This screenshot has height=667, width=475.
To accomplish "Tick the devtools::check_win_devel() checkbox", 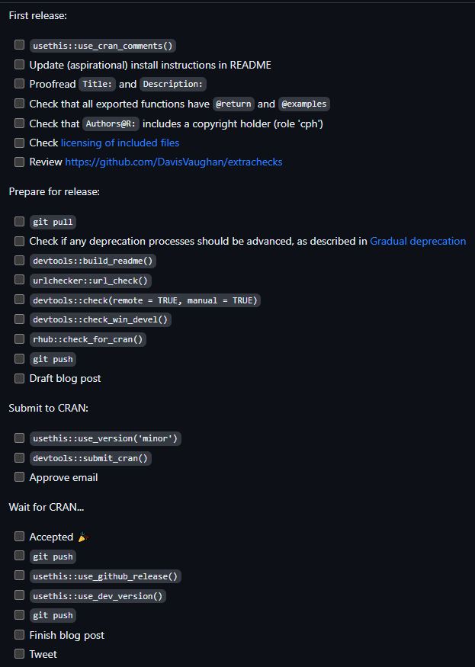I will pyautogui.click(x=19, y=319).
